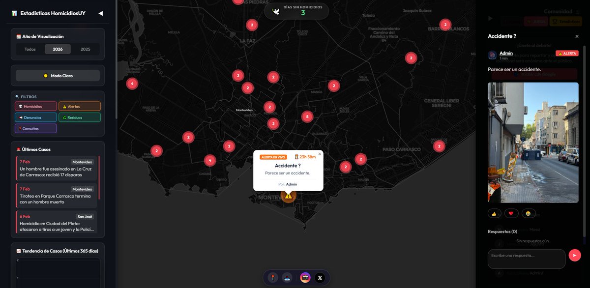Open the accident street photo
The width and height of the screenshot is (590, 288).
point(533,143)
